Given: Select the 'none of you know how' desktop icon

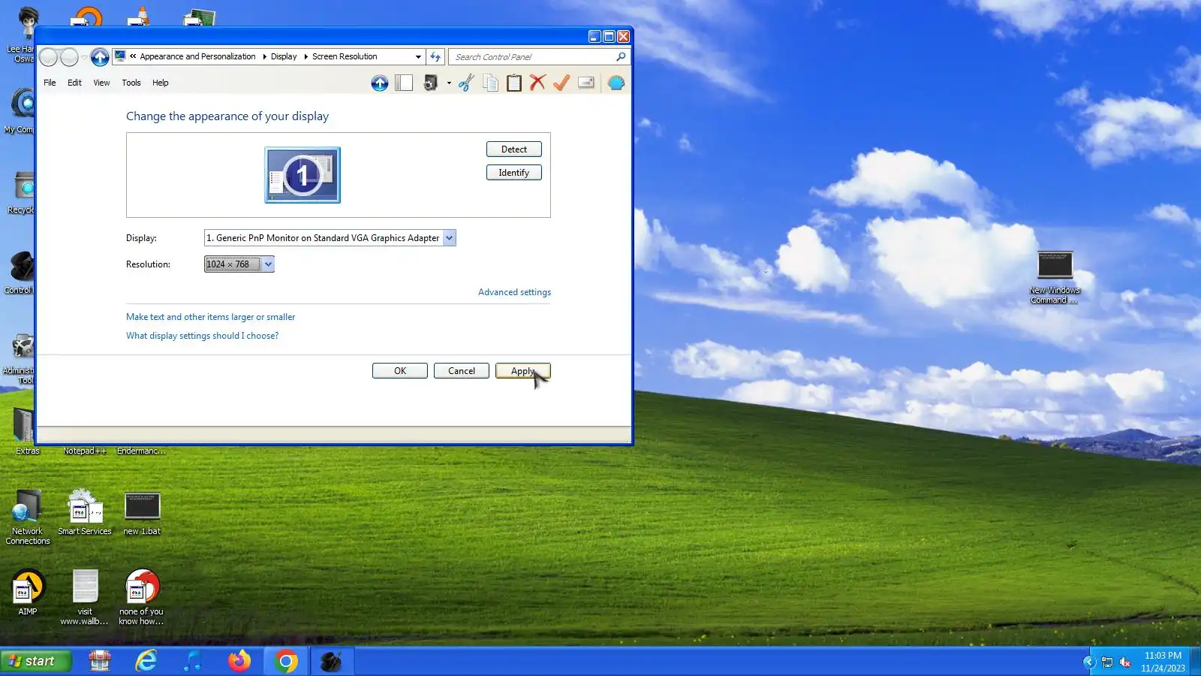Looking at the screenshot, I should (x=141, y=598).
